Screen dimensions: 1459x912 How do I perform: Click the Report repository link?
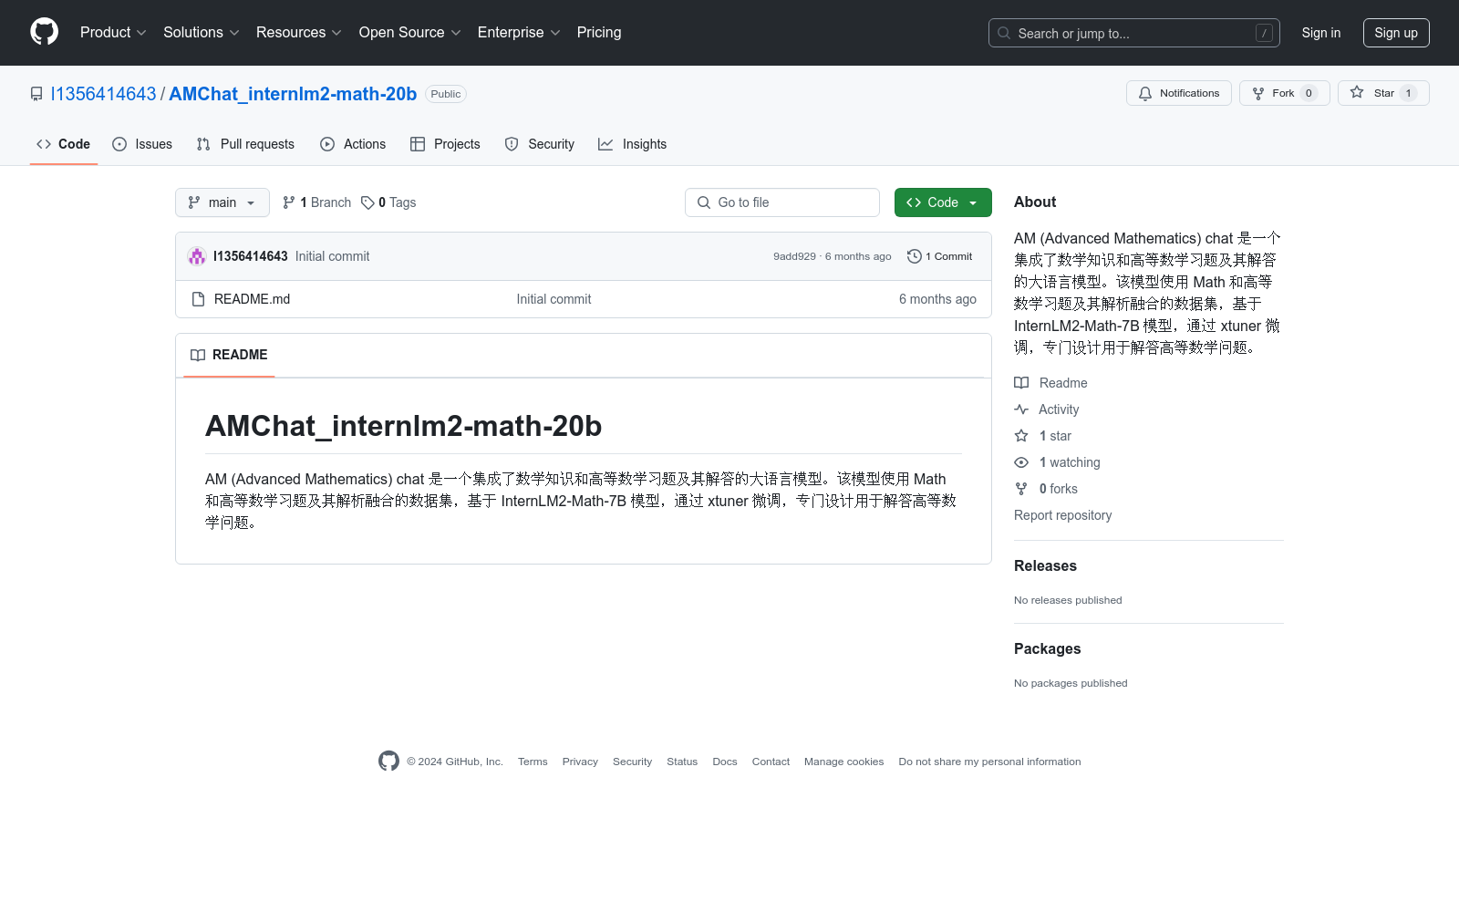tap(1062, 515)
